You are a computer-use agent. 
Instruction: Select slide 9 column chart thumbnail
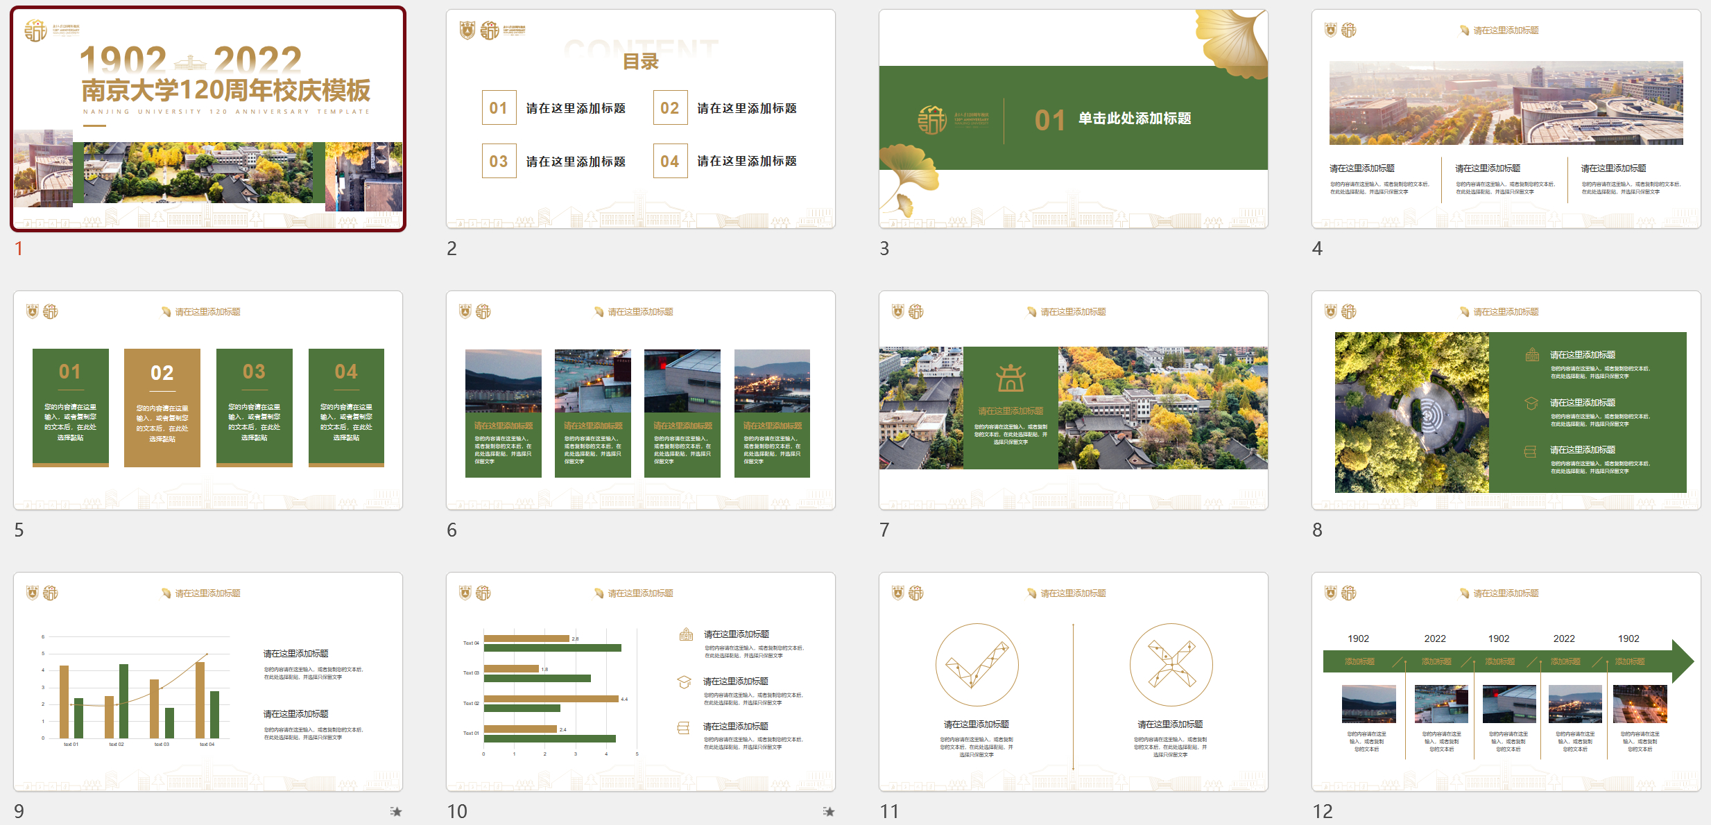click(x=208, y=682)
